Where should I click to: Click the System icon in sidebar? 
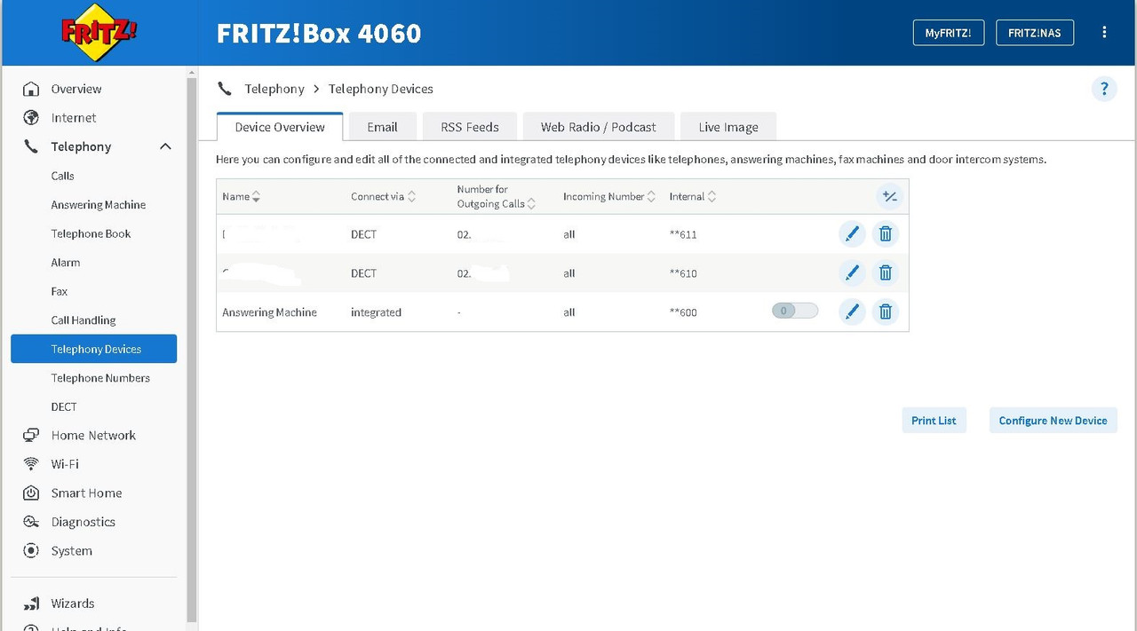click(x=31, y=550)
